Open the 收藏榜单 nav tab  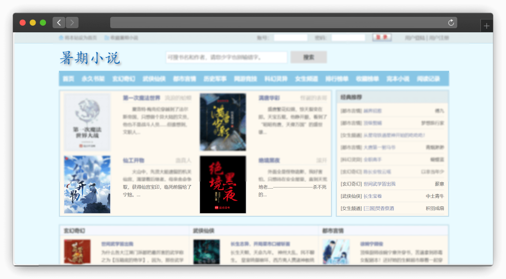coord(368,79)
